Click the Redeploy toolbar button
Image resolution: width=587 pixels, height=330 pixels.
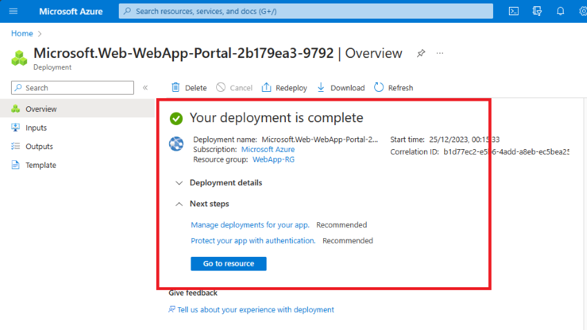(x=284, y=88)
